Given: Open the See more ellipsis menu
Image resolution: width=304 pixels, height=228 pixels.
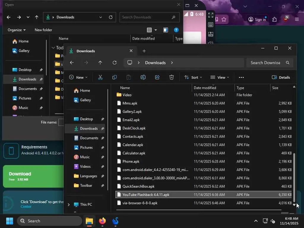Looking at the screenshot, I should 241,77.
